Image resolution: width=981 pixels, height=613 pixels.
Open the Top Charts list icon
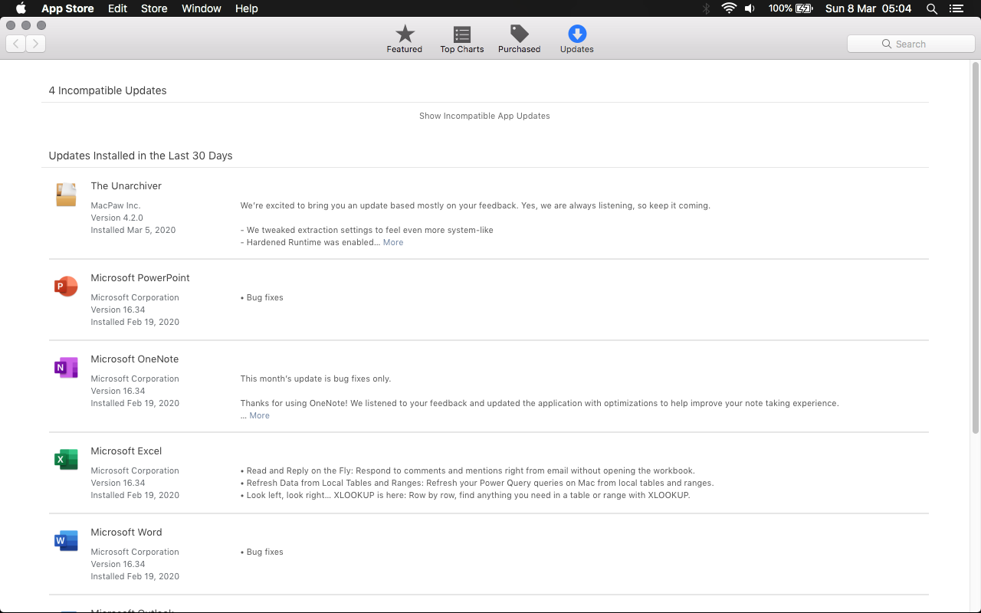[x=462, y=34]
